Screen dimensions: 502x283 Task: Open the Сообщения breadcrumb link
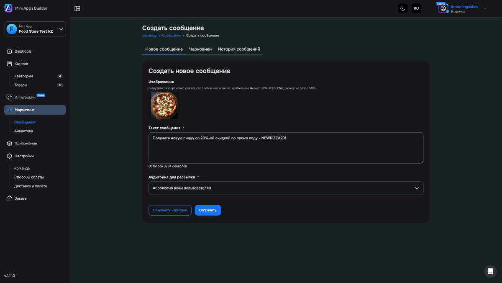172,36
